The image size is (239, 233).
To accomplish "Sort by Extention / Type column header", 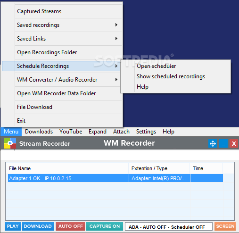I will (x=159, y=168).
